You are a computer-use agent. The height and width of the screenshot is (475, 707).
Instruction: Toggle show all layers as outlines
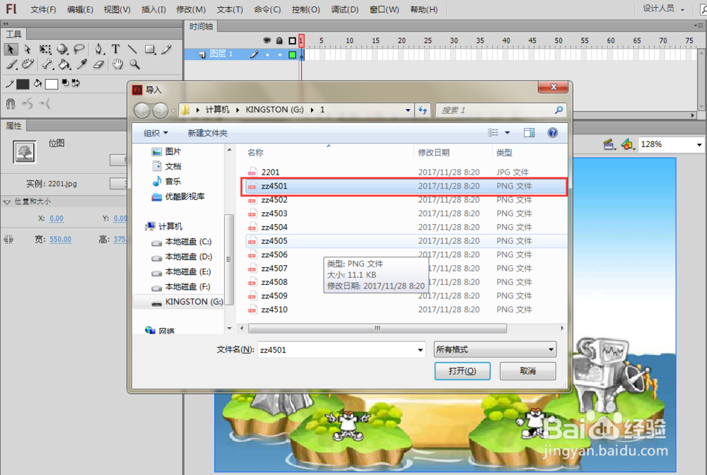tap(292, 40)
